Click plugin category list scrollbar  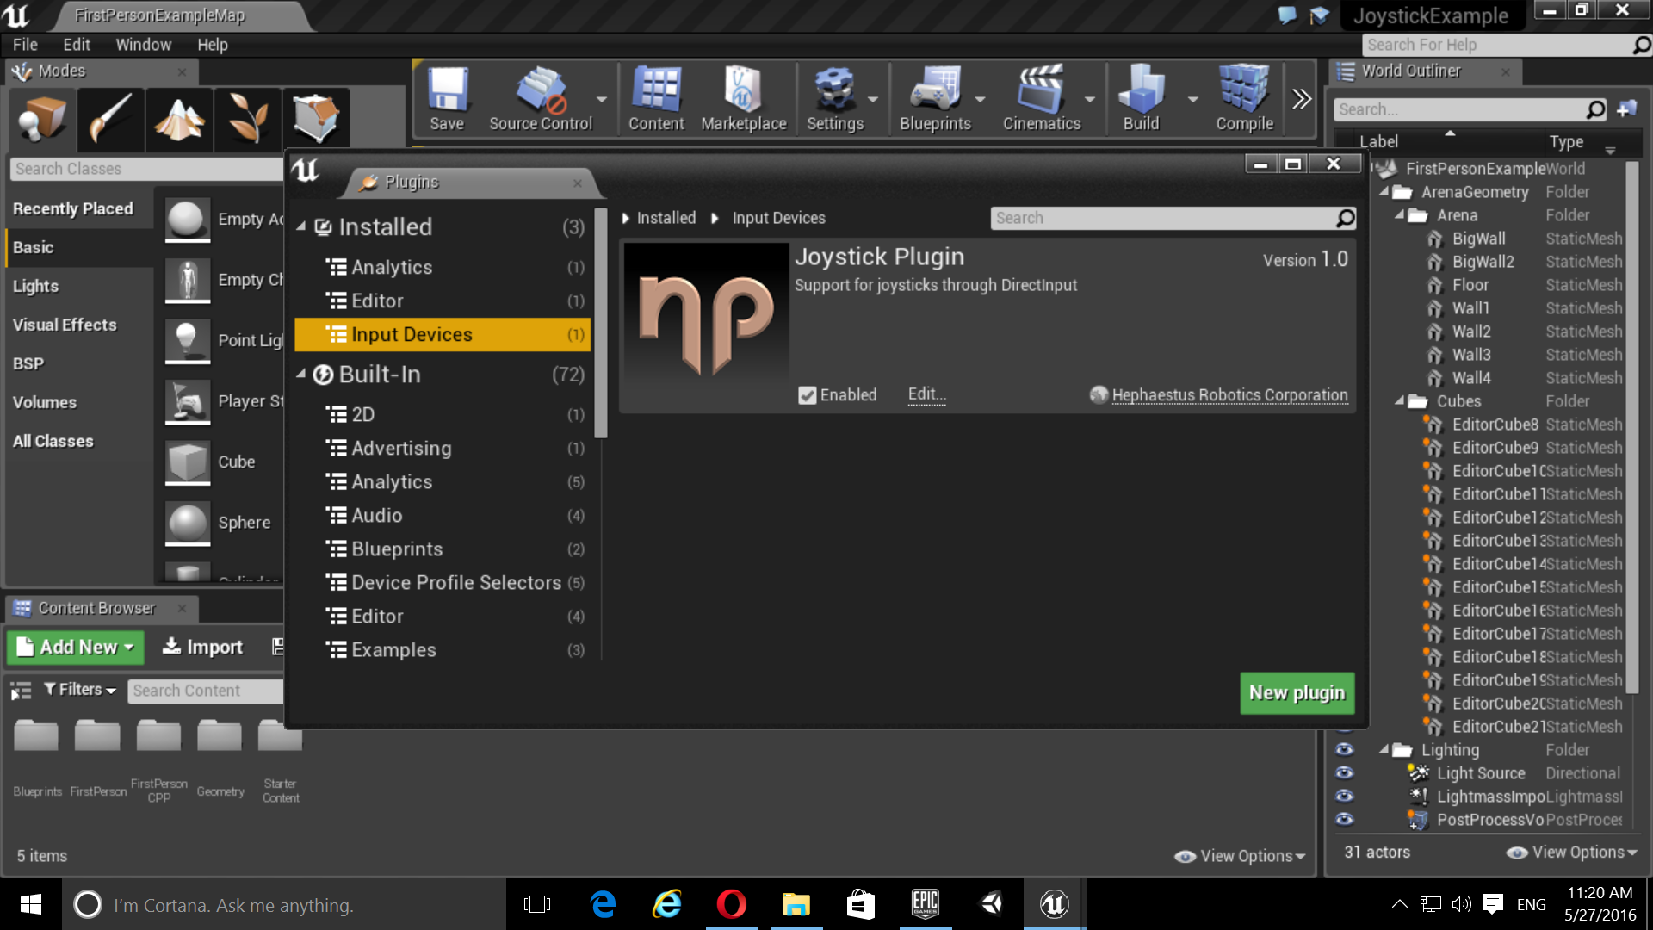point(600,324)
